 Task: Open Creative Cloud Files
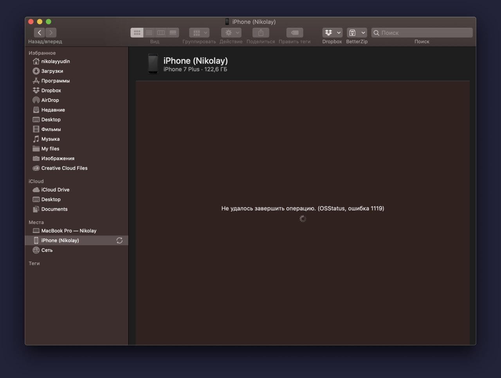tap(77, 168)
